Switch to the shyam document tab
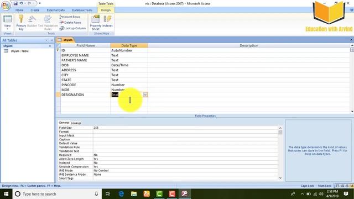 pyautogui.click(x=65, y=40)
